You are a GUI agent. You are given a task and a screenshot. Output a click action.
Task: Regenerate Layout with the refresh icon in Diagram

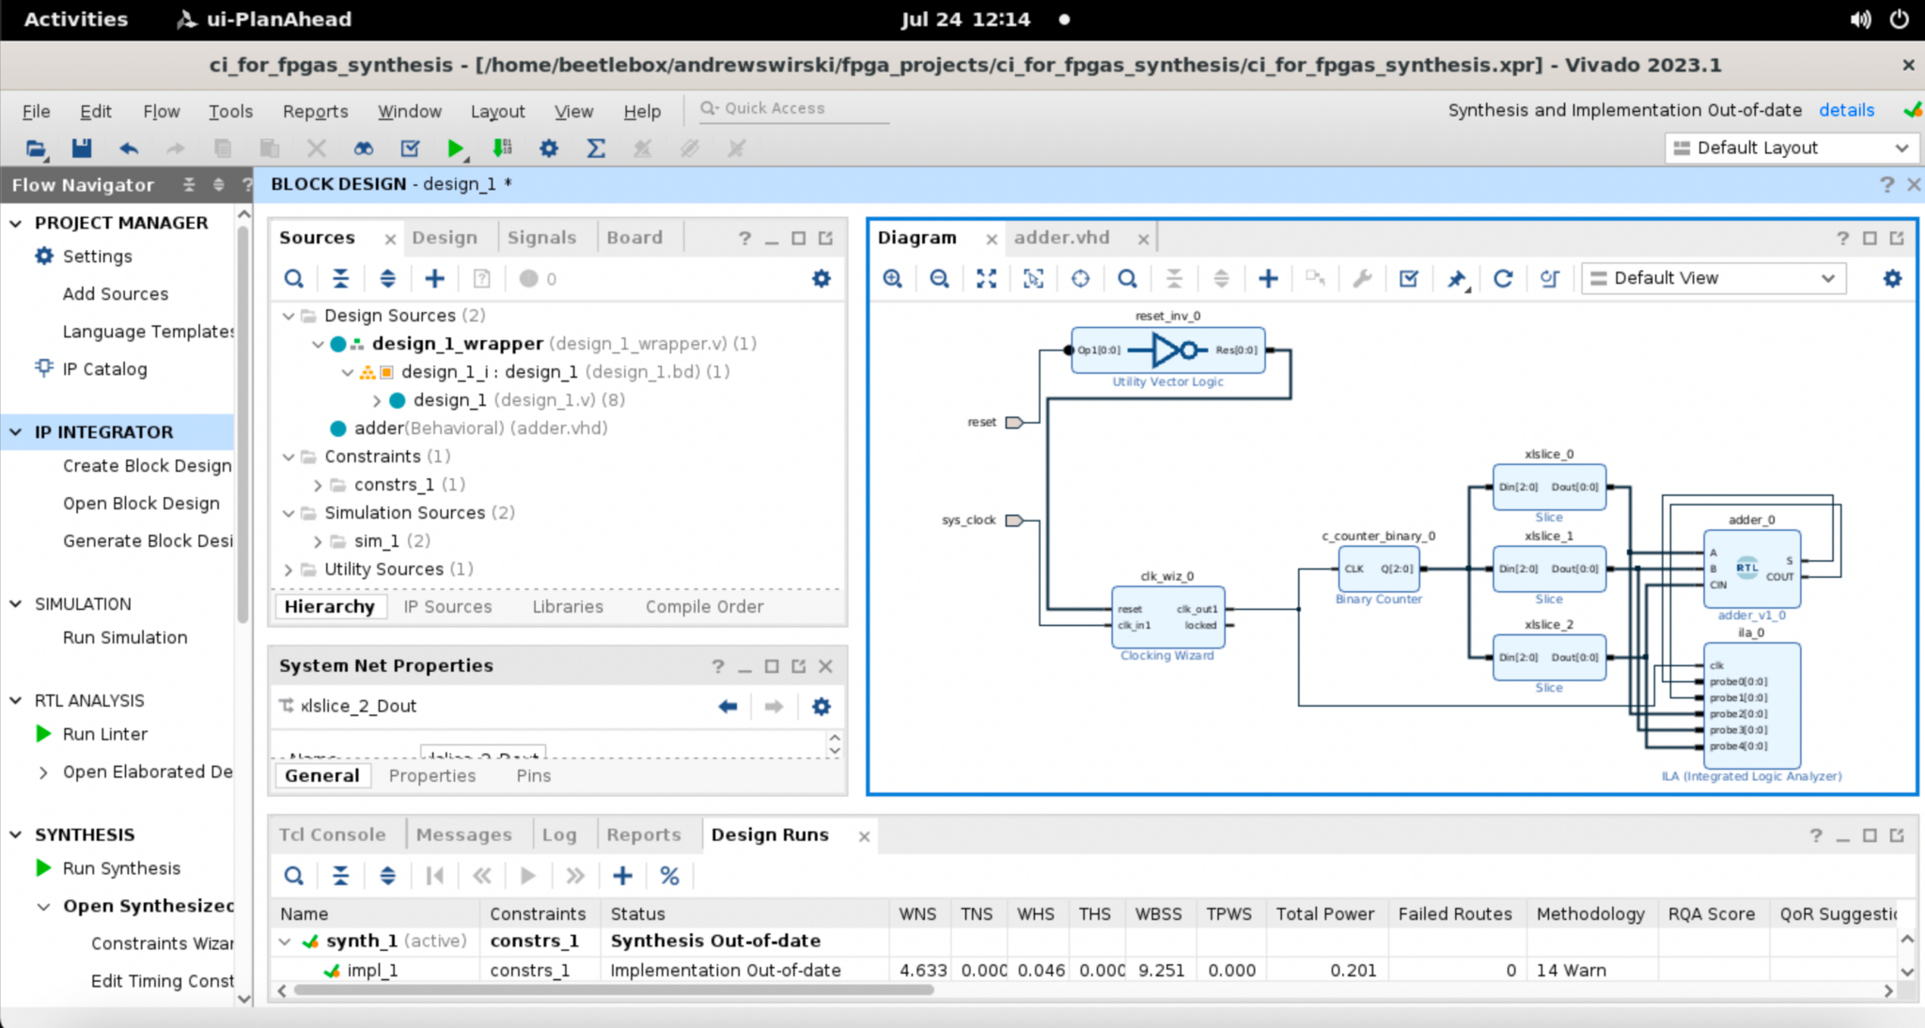[x=1503, y=278]
